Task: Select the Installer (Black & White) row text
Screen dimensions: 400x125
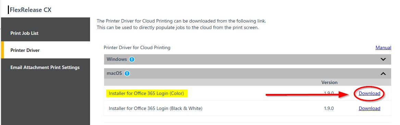Action: click(x=155, y=109)
